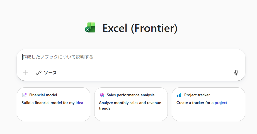Click the Project tracker bar chart icon
The height and width of the screenshot is (134, 257).
[x=179, y=95]
